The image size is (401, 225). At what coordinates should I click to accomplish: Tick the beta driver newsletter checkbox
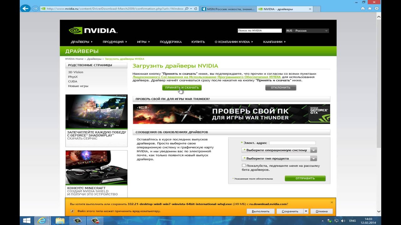[244, 166]
